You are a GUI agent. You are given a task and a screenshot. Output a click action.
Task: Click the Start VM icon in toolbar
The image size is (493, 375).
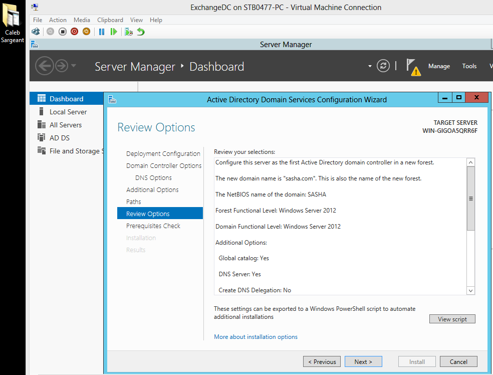tap(50, 32)
